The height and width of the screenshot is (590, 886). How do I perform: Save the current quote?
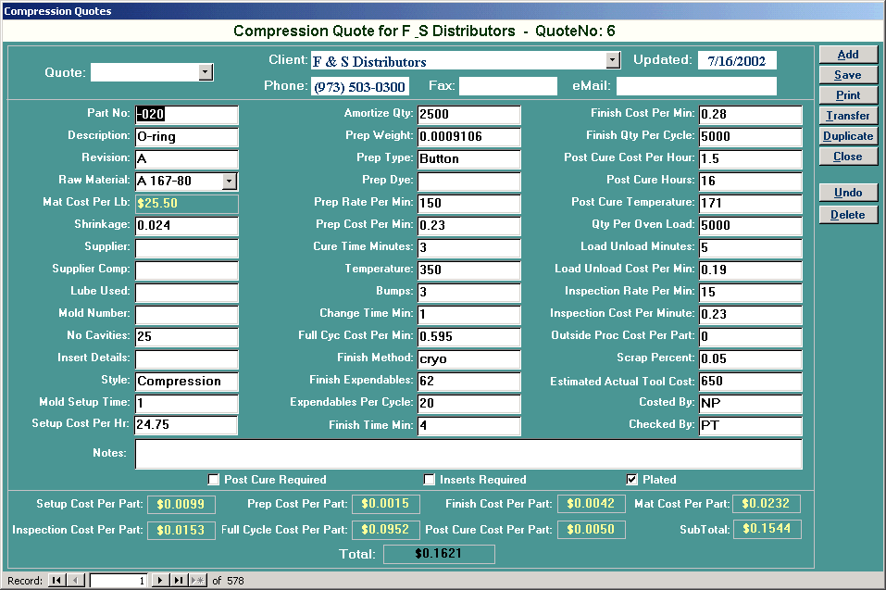(x=847, y=75)
